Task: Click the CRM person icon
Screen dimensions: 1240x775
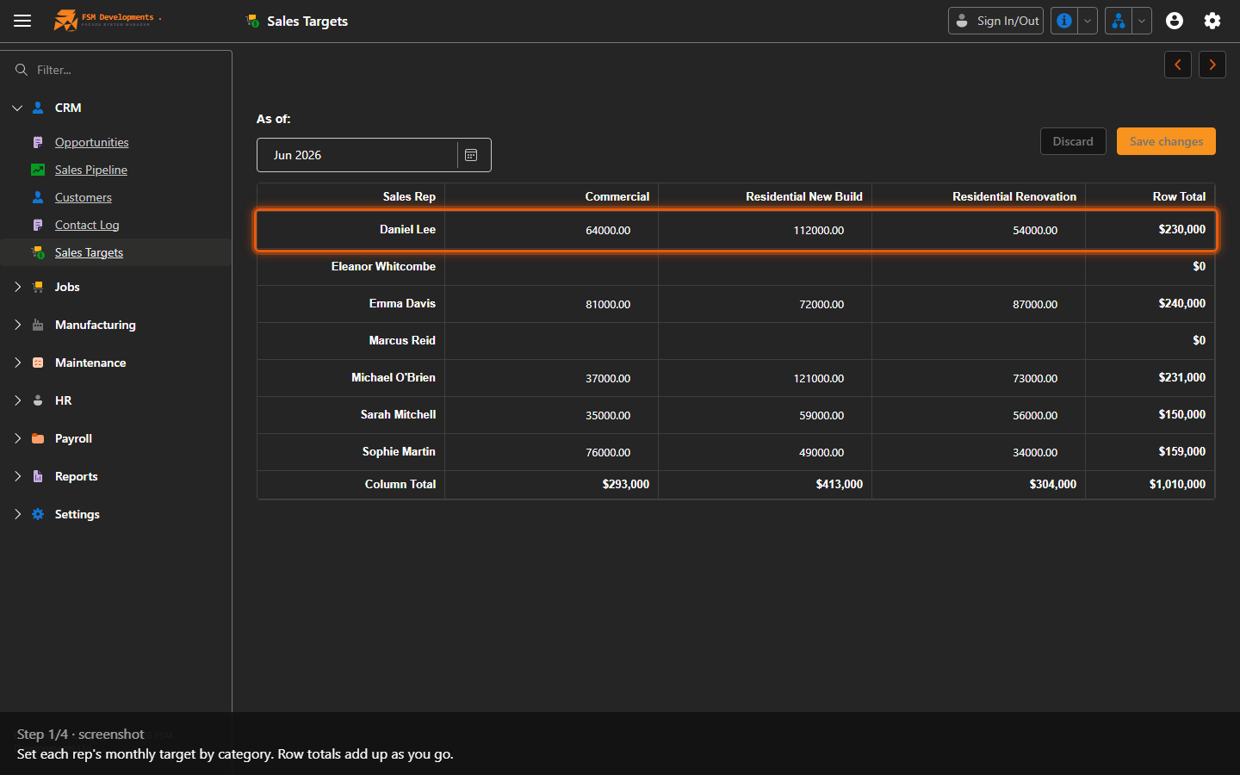Action: (38, 108)
